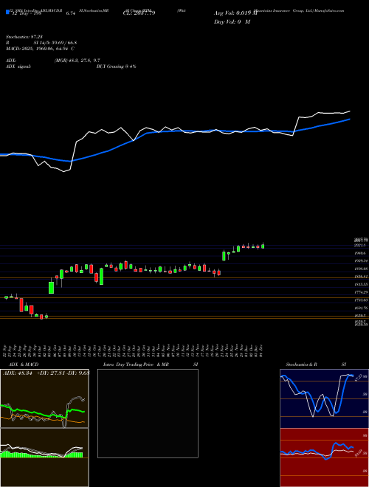Open the MACD histogram chart panel
The width and height of the screenshot is (369, 487).
tap(44, 457)
